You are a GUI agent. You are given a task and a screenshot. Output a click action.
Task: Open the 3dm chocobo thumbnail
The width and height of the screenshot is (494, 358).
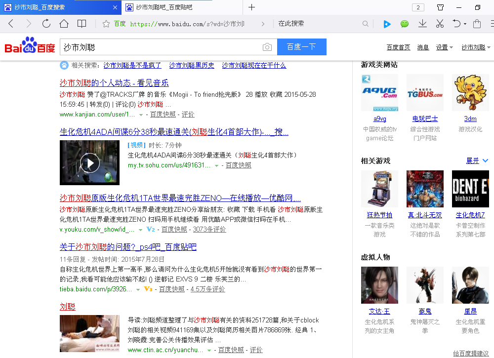pyautogui.click(x=470, y=92)
